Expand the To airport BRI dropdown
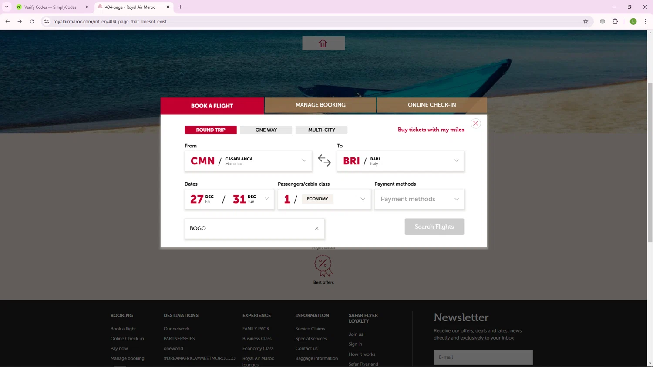653x367 pixels. coord(401,161)
